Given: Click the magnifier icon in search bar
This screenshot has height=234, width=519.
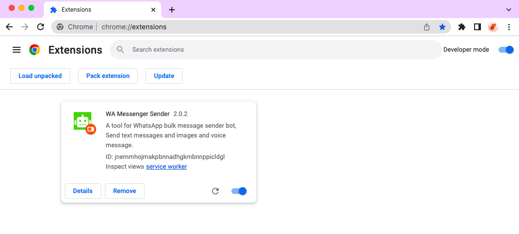Looking at the screenshot, I should pos(121,50).
